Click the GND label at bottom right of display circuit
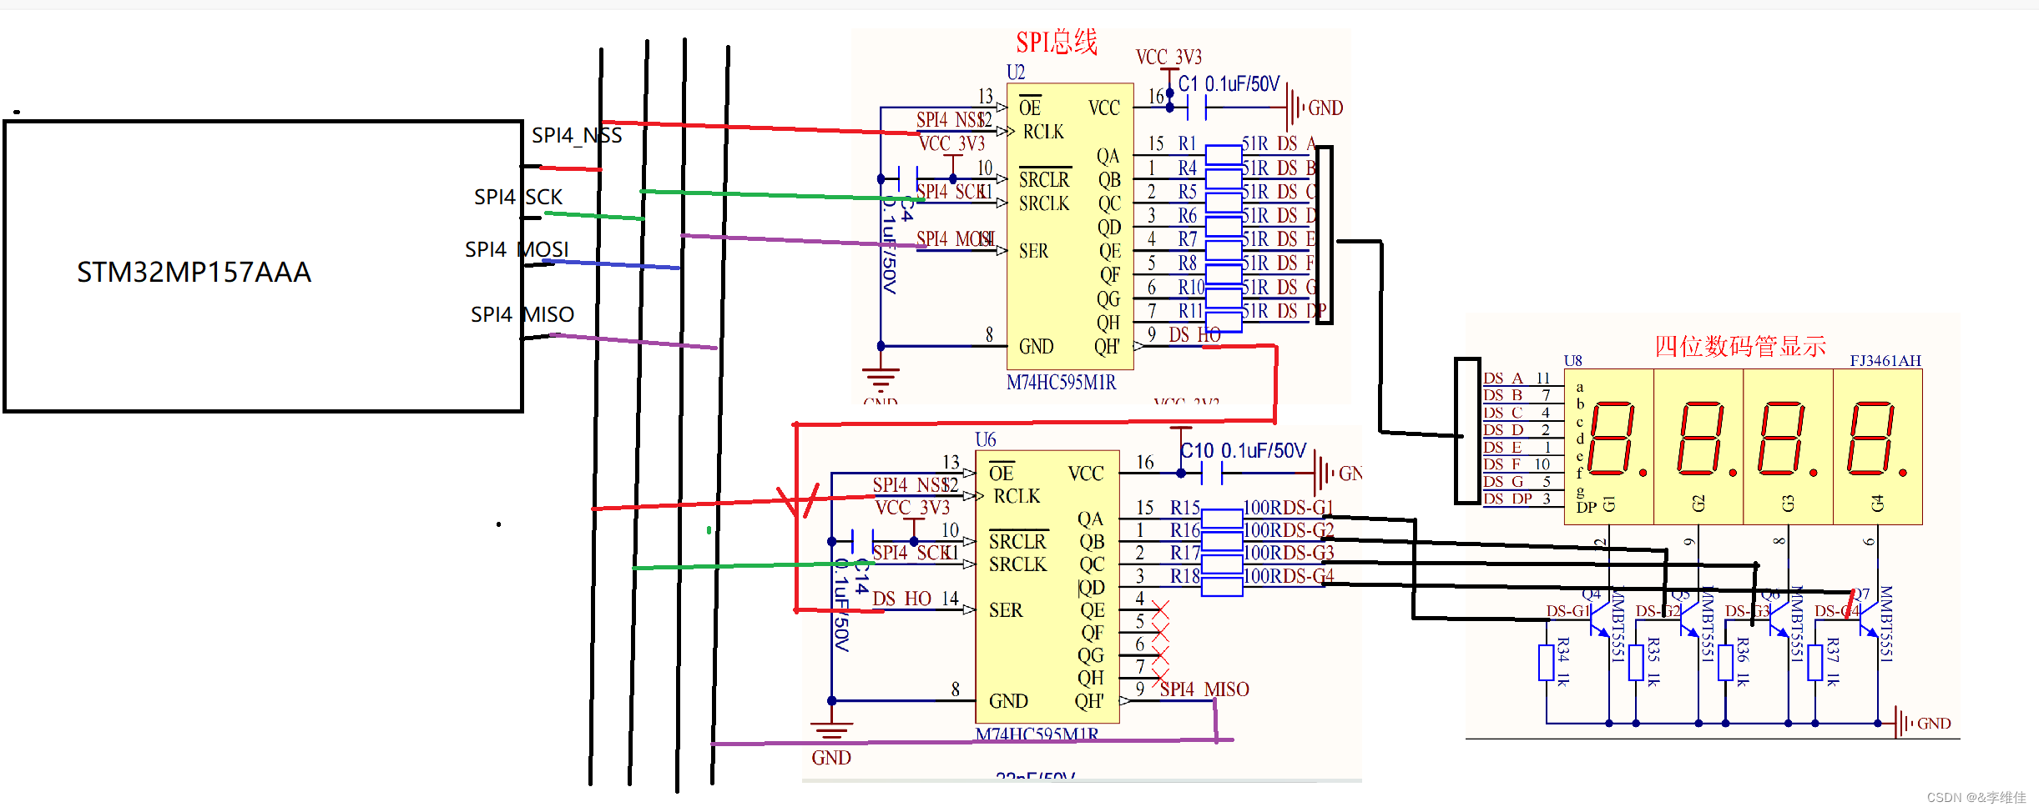 [x=1934, y=724]
